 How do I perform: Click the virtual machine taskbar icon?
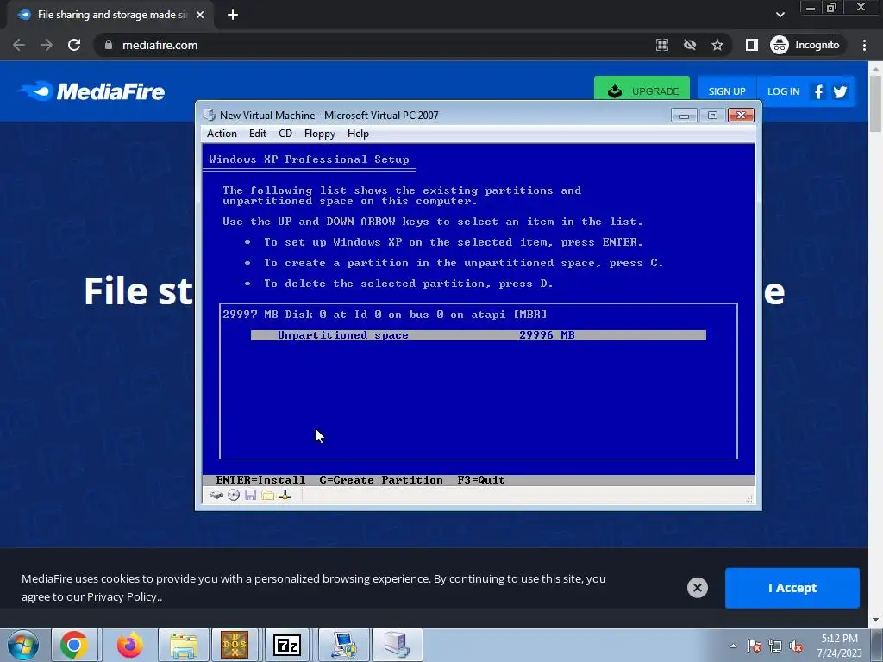[397, 645]
